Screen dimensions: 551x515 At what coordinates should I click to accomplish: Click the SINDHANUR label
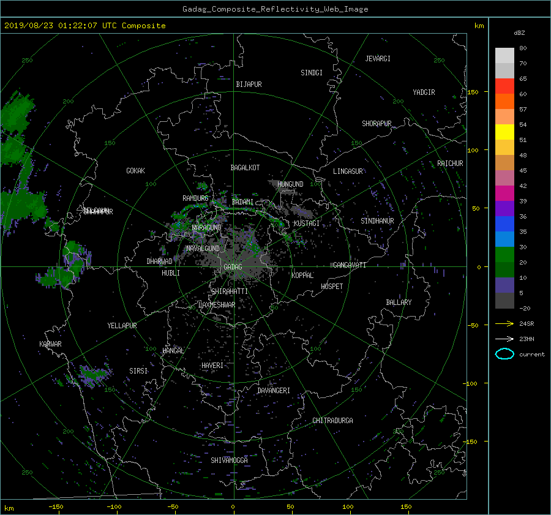point(377,221)
